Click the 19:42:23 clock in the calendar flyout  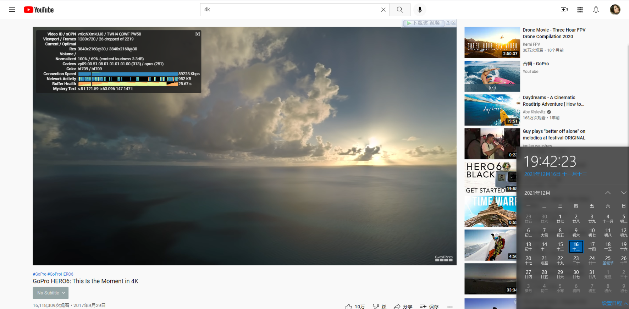tap(550, 161)
